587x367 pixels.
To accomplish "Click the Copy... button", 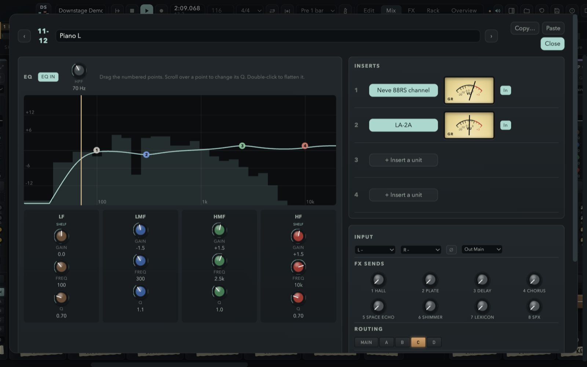I will click(x=525, y=28).
